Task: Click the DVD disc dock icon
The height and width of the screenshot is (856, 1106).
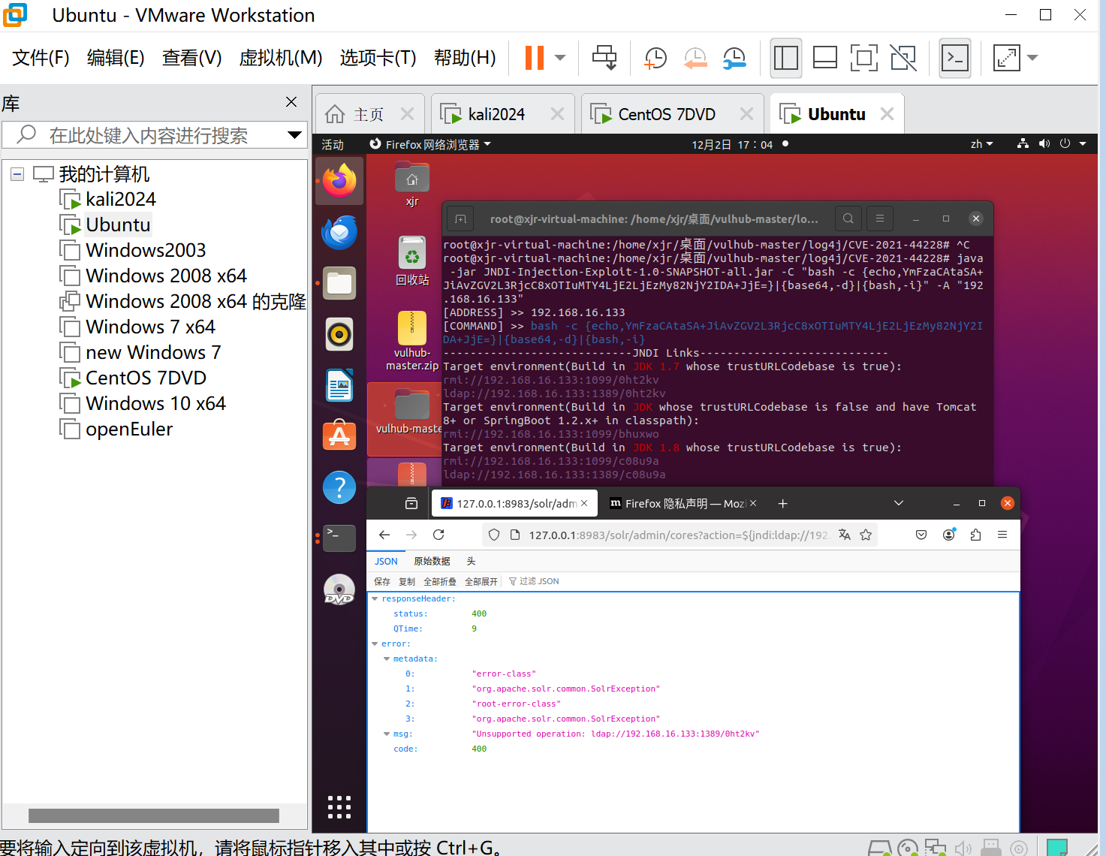Action: click(x=339, y=589)
